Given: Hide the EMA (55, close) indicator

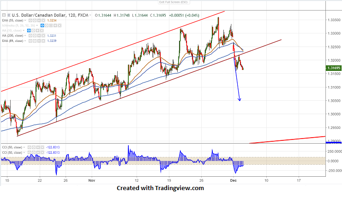Looking at the screenshot, I should [x=30, y=20].
